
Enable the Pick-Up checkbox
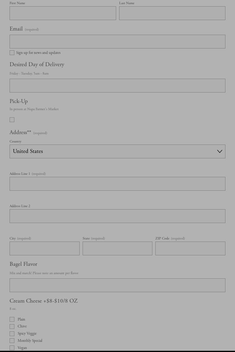click(x=12, y=120)
